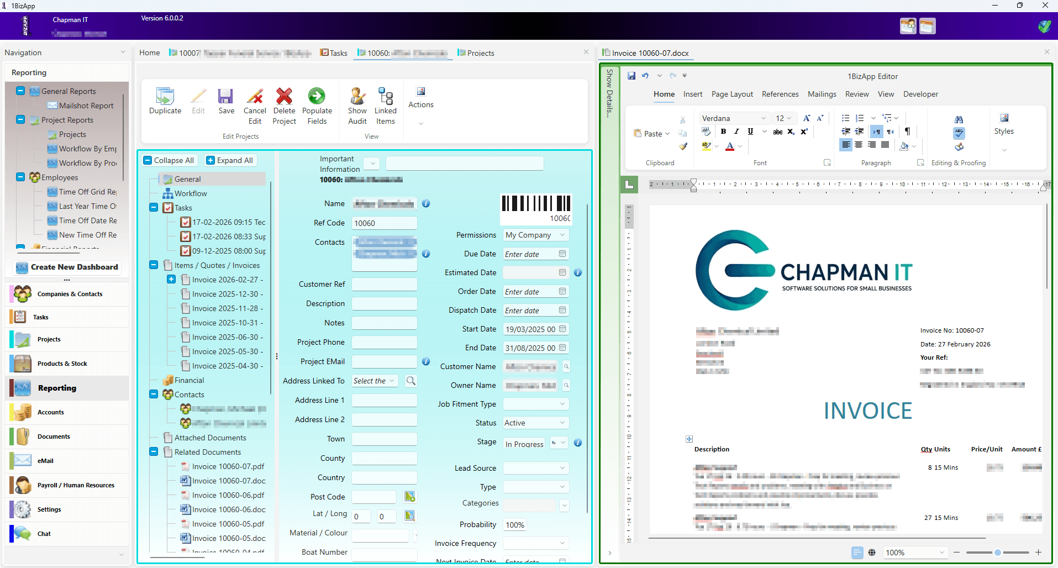Switch to the Page Layout ribbon tab
The height and width of the screenshot is (568, 1058).
(x=732, y=94)
